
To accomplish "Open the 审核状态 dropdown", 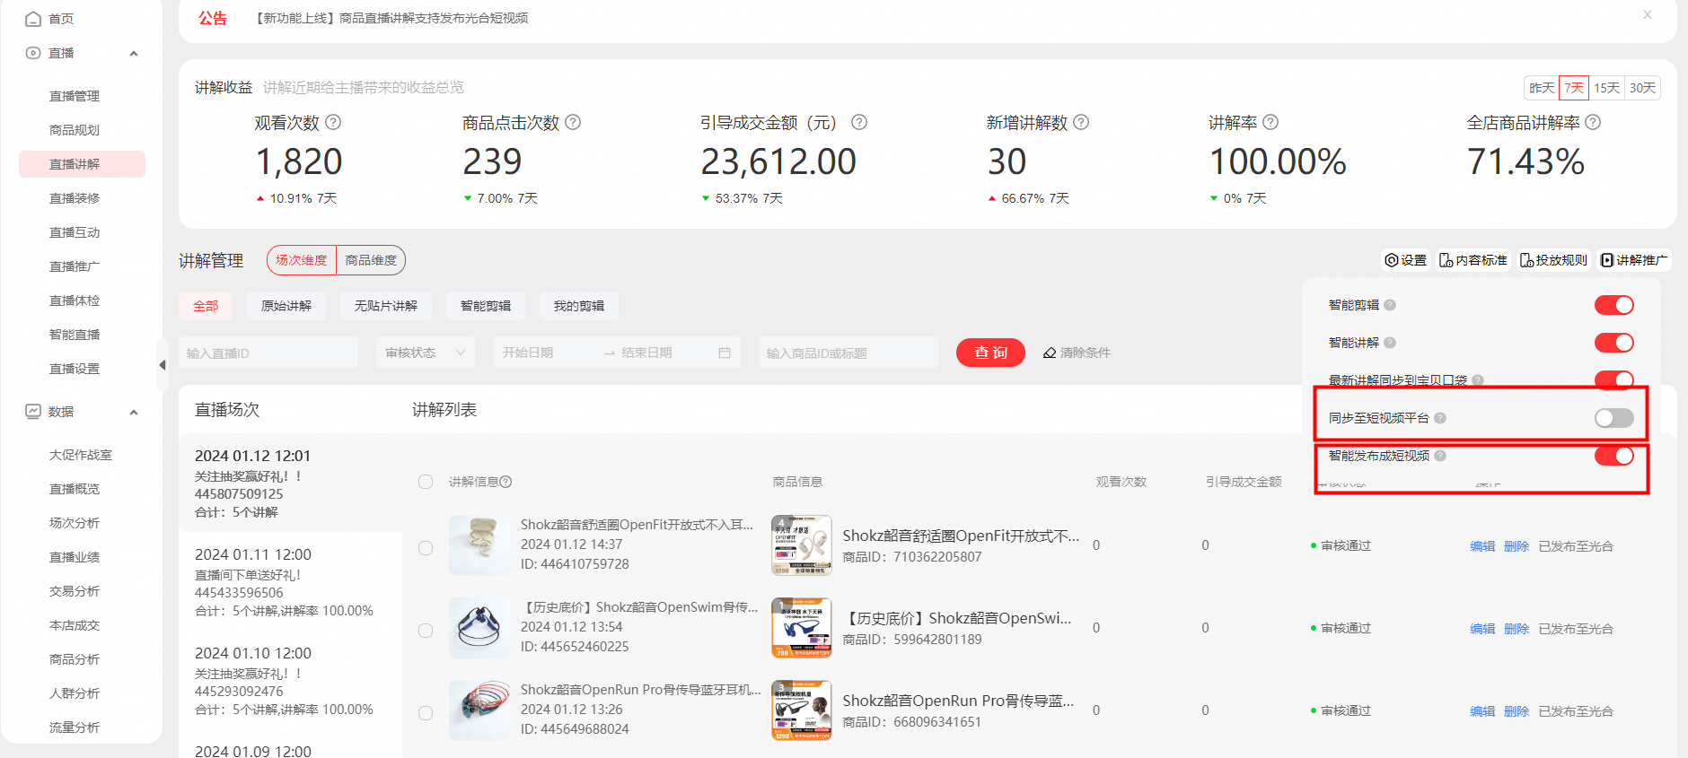I will pos(426,353).
